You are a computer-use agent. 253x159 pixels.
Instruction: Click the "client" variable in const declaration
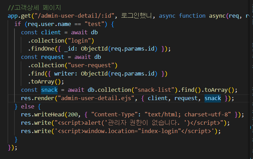pos(51,32)
